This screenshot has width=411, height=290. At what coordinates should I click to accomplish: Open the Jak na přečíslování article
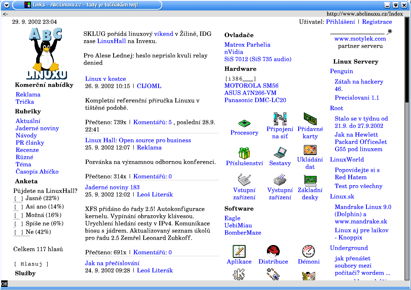112,263
